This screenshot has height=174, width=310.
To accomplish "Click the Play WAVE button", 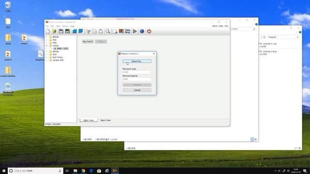I will (x=88, y=42).
